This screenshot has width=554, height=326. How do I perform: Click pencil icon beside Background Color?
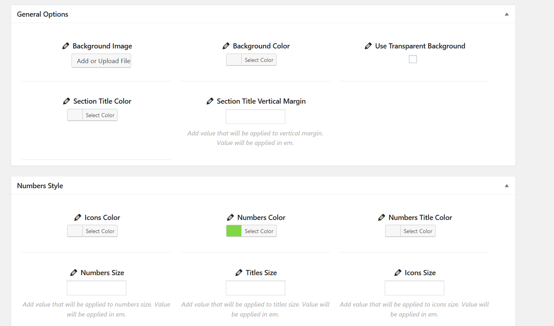pyautogui.click(x=226, y=46)
